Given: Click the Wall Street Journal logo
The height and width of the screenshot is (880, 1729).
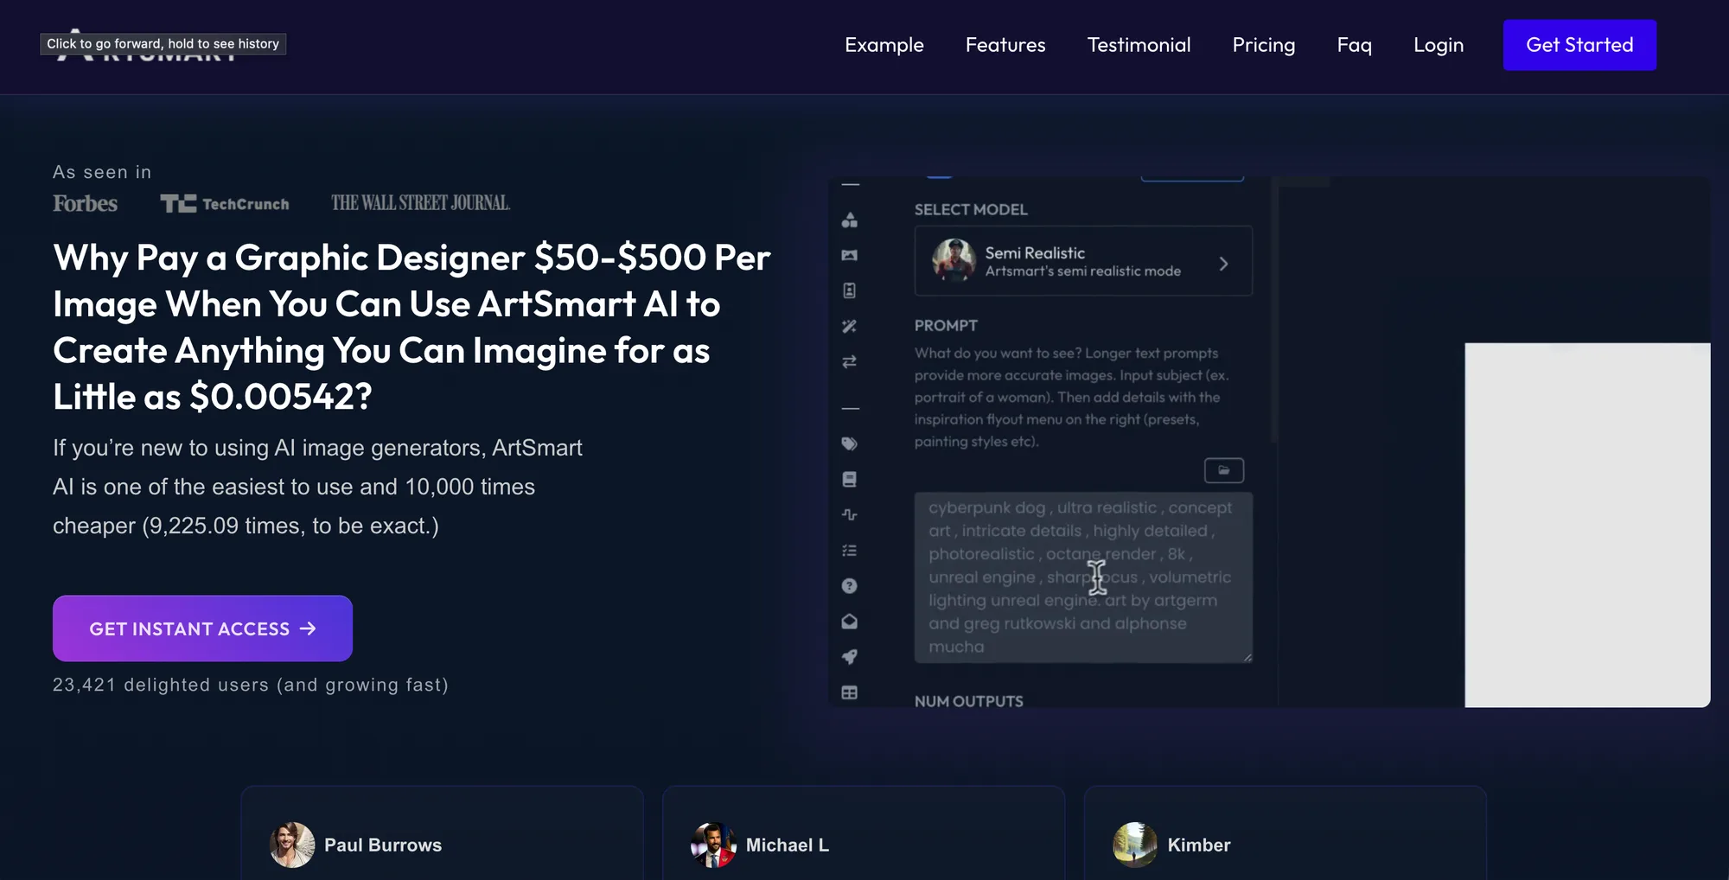Looking at the screenshot, I should [x=420, y=203].
